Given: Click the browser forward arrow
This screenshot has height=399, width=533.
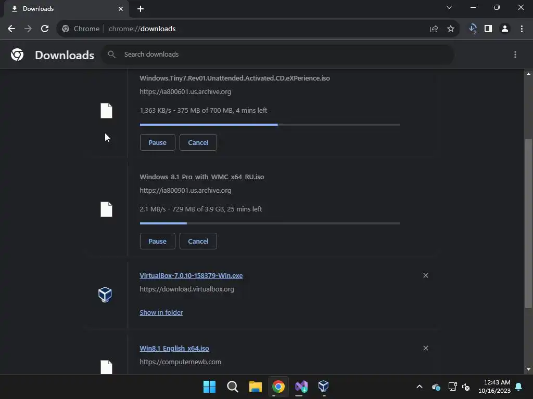Looking at the screenshot, I should [x=28, y=29].
